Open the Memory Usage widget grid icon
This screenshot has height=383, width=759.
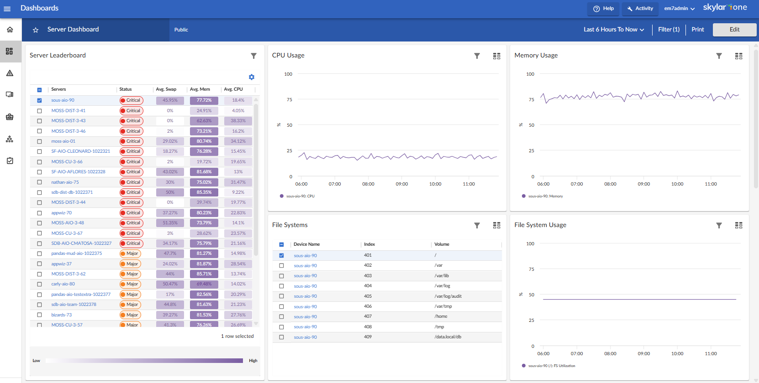pyautogui.click(x=738, y=56)
